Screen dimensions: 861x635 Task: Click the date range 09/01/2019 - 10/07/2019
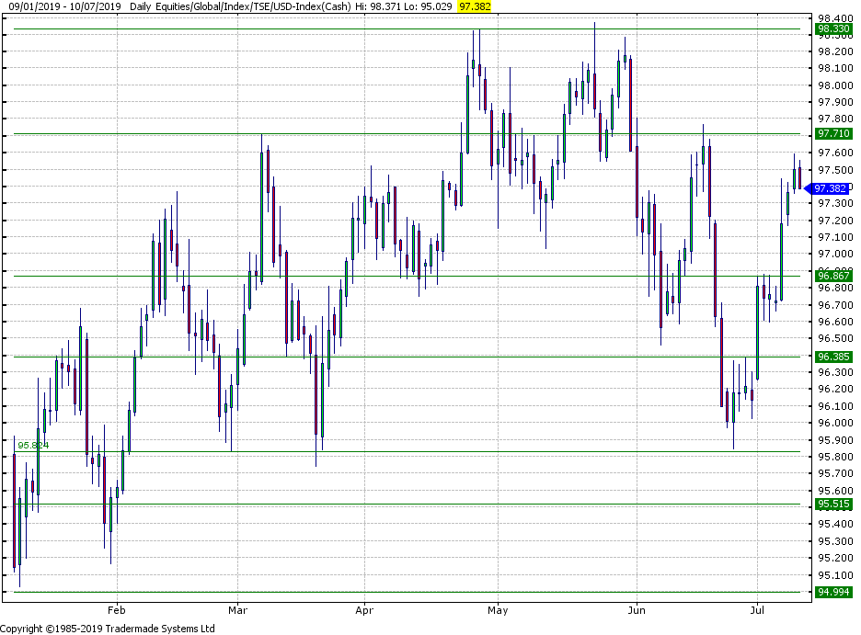click(x=63, y=6)
